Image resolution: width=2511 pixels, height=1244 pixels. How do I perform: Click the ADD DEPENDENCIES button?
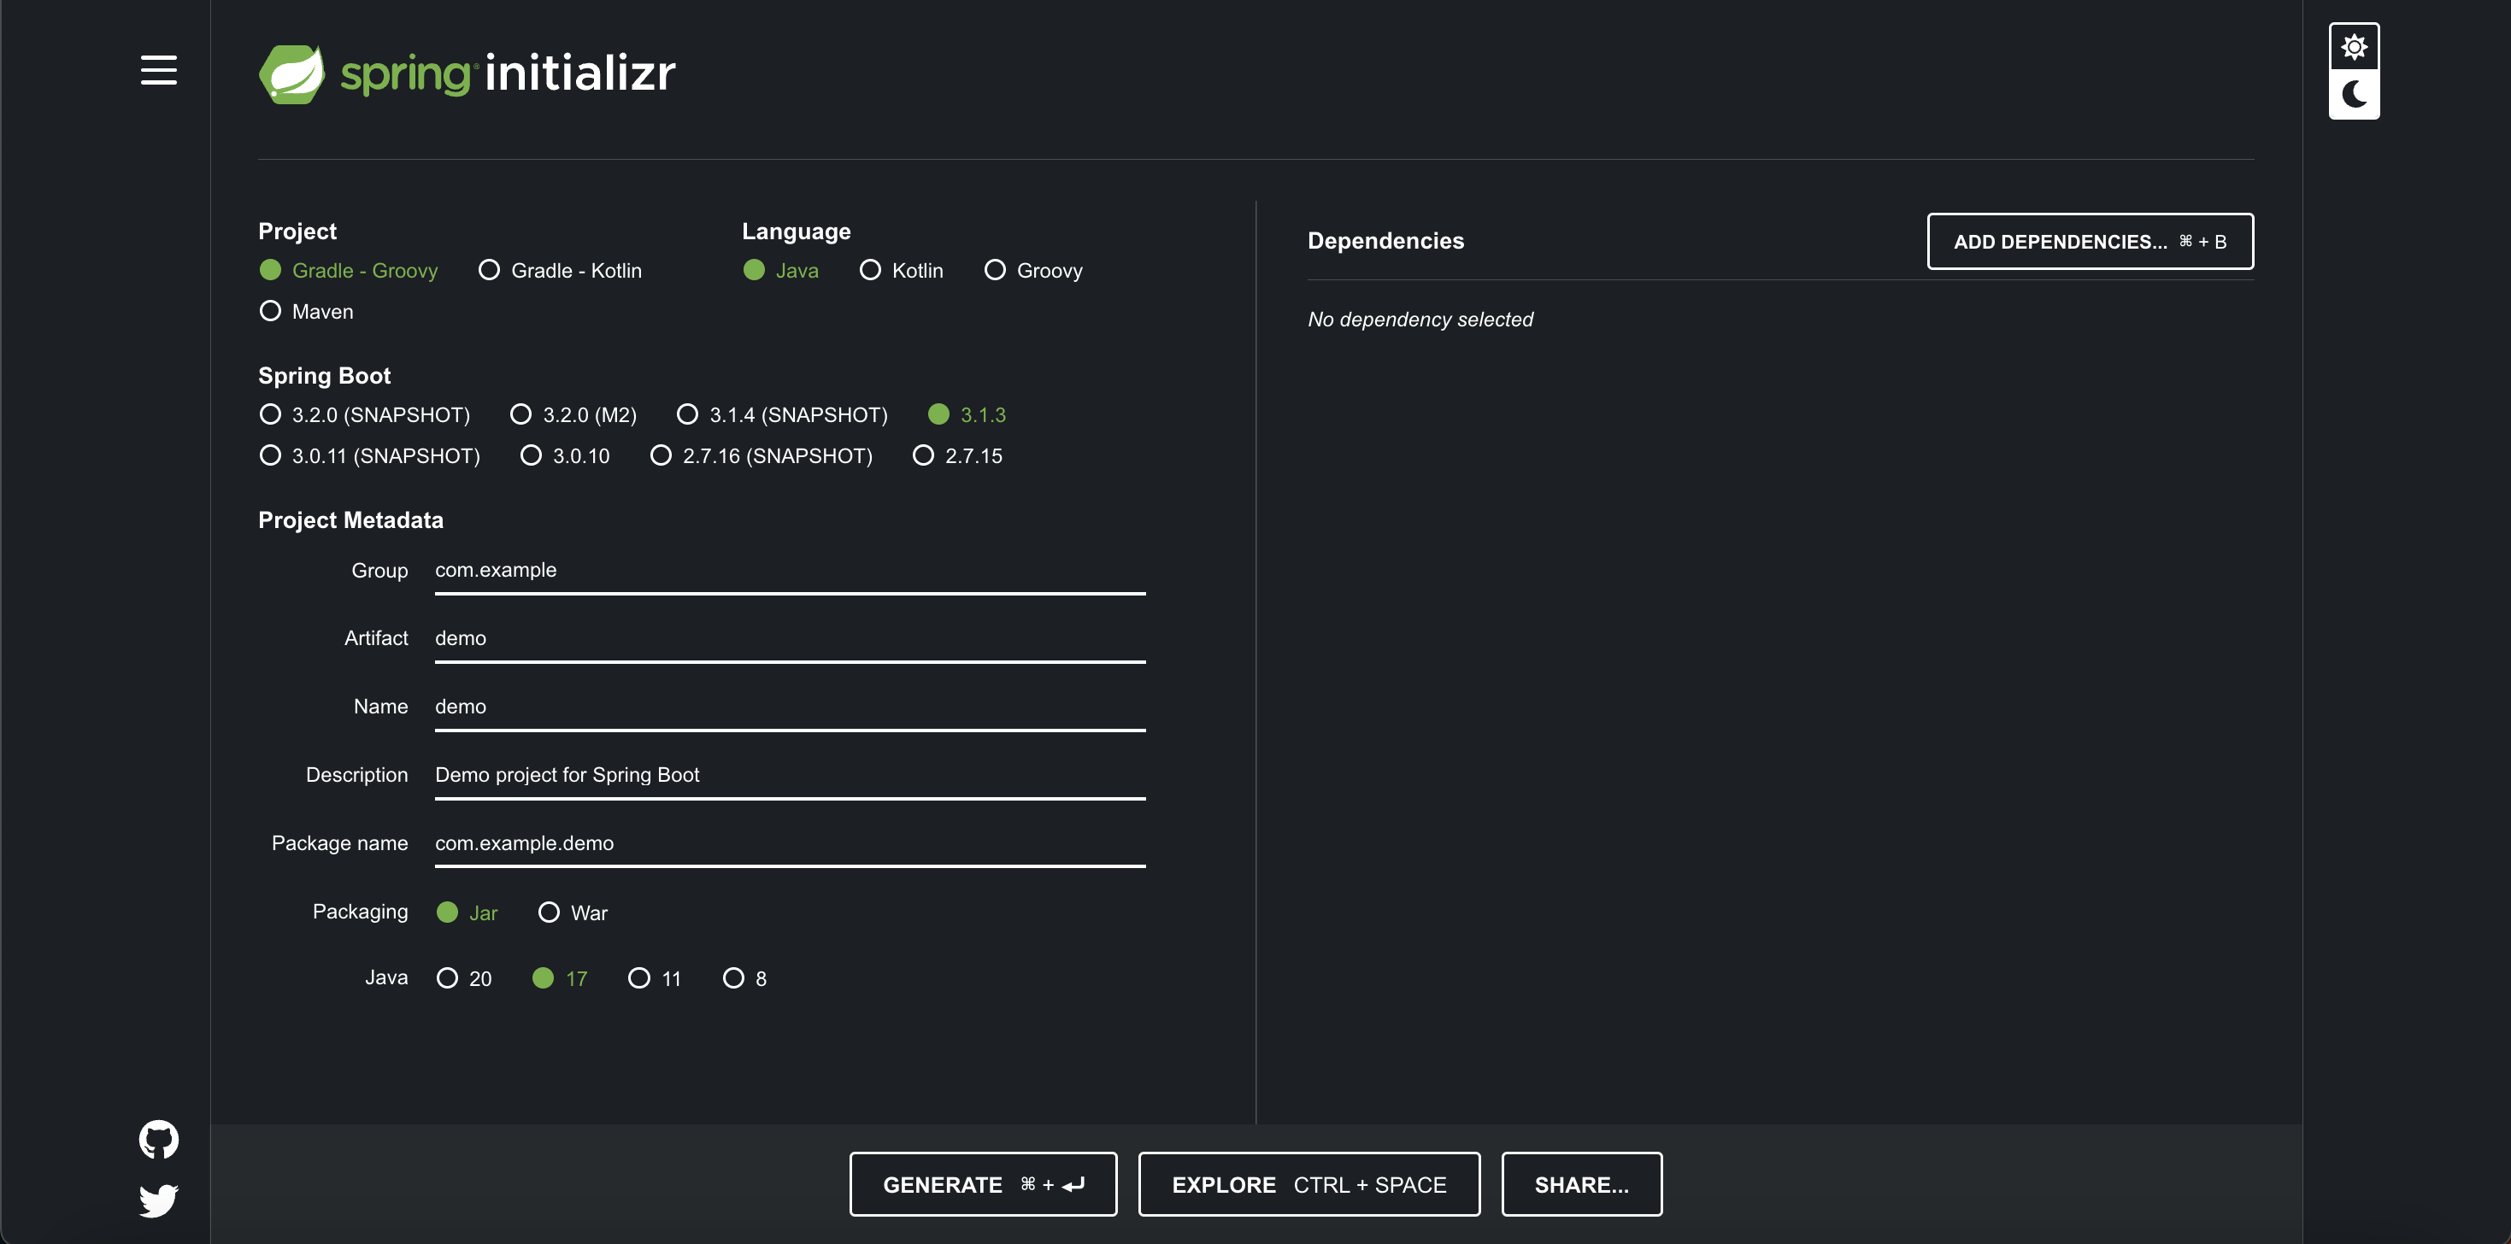2090,242
